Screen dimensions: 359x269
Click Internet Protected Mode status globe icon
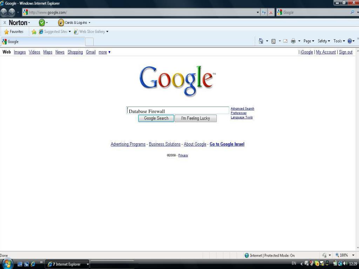click(246, 255)
